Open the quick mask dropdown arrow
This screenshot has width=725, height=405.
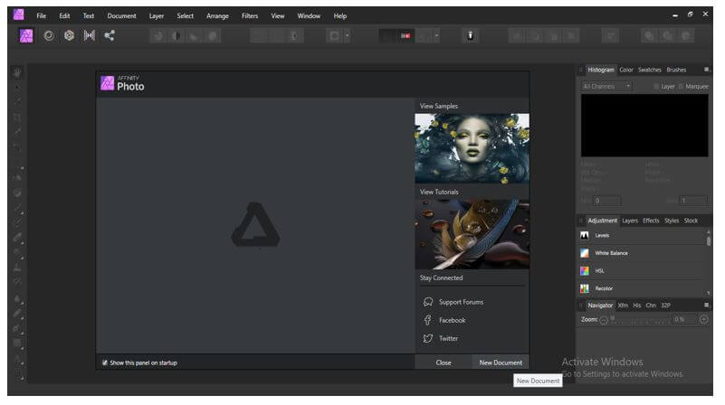click(x=348, y=35)
